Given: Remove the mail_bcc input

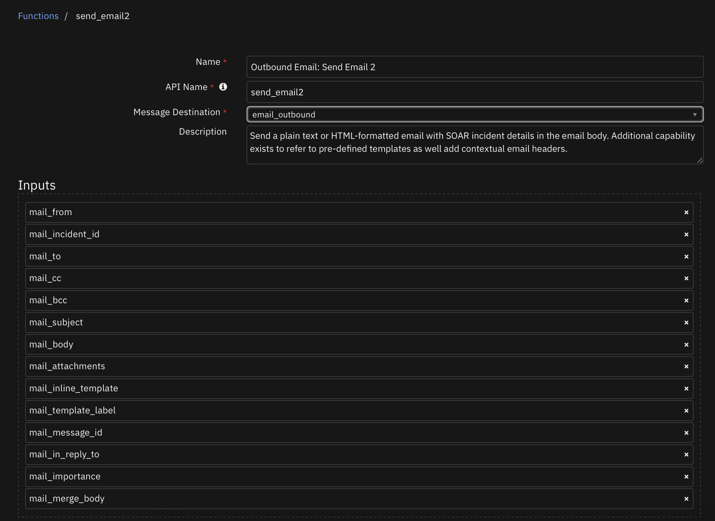Looking at the screenshot, I should click(x=686, y=301).
